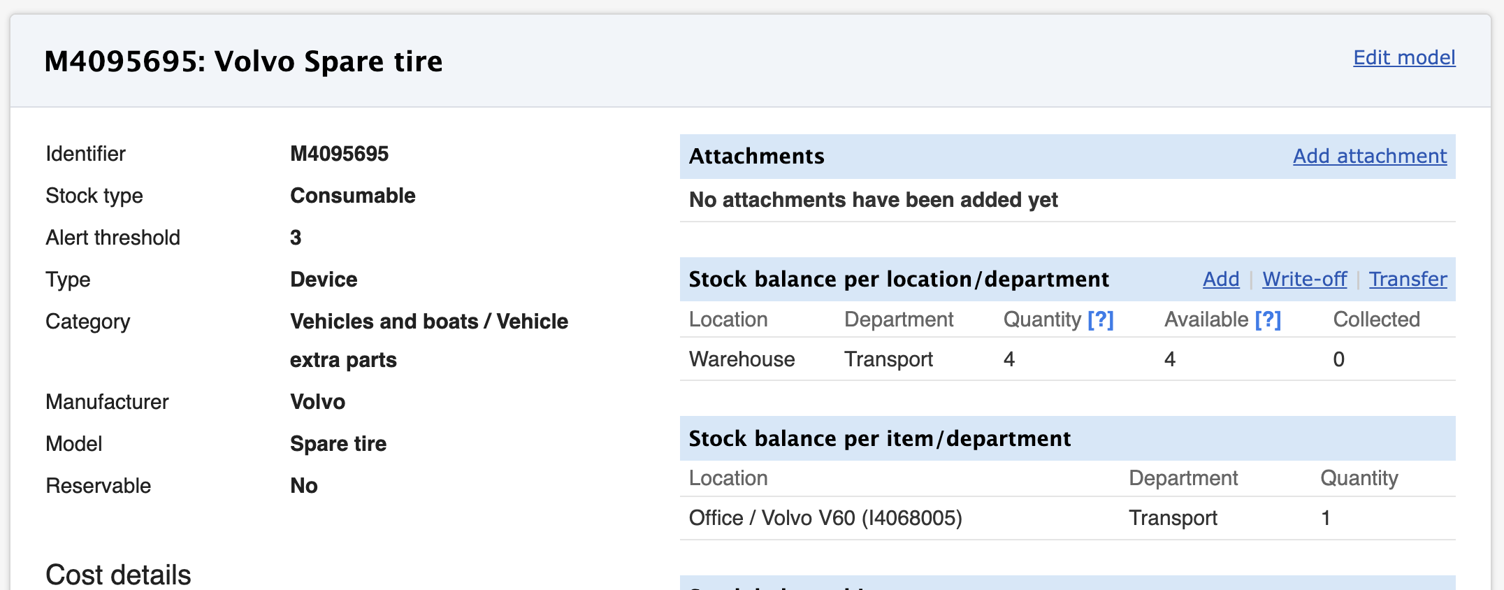The width and height of the screenshot is (1504, 590).
Task: Click the Quantity column help [?] icon
Action: coord(1101,319)
